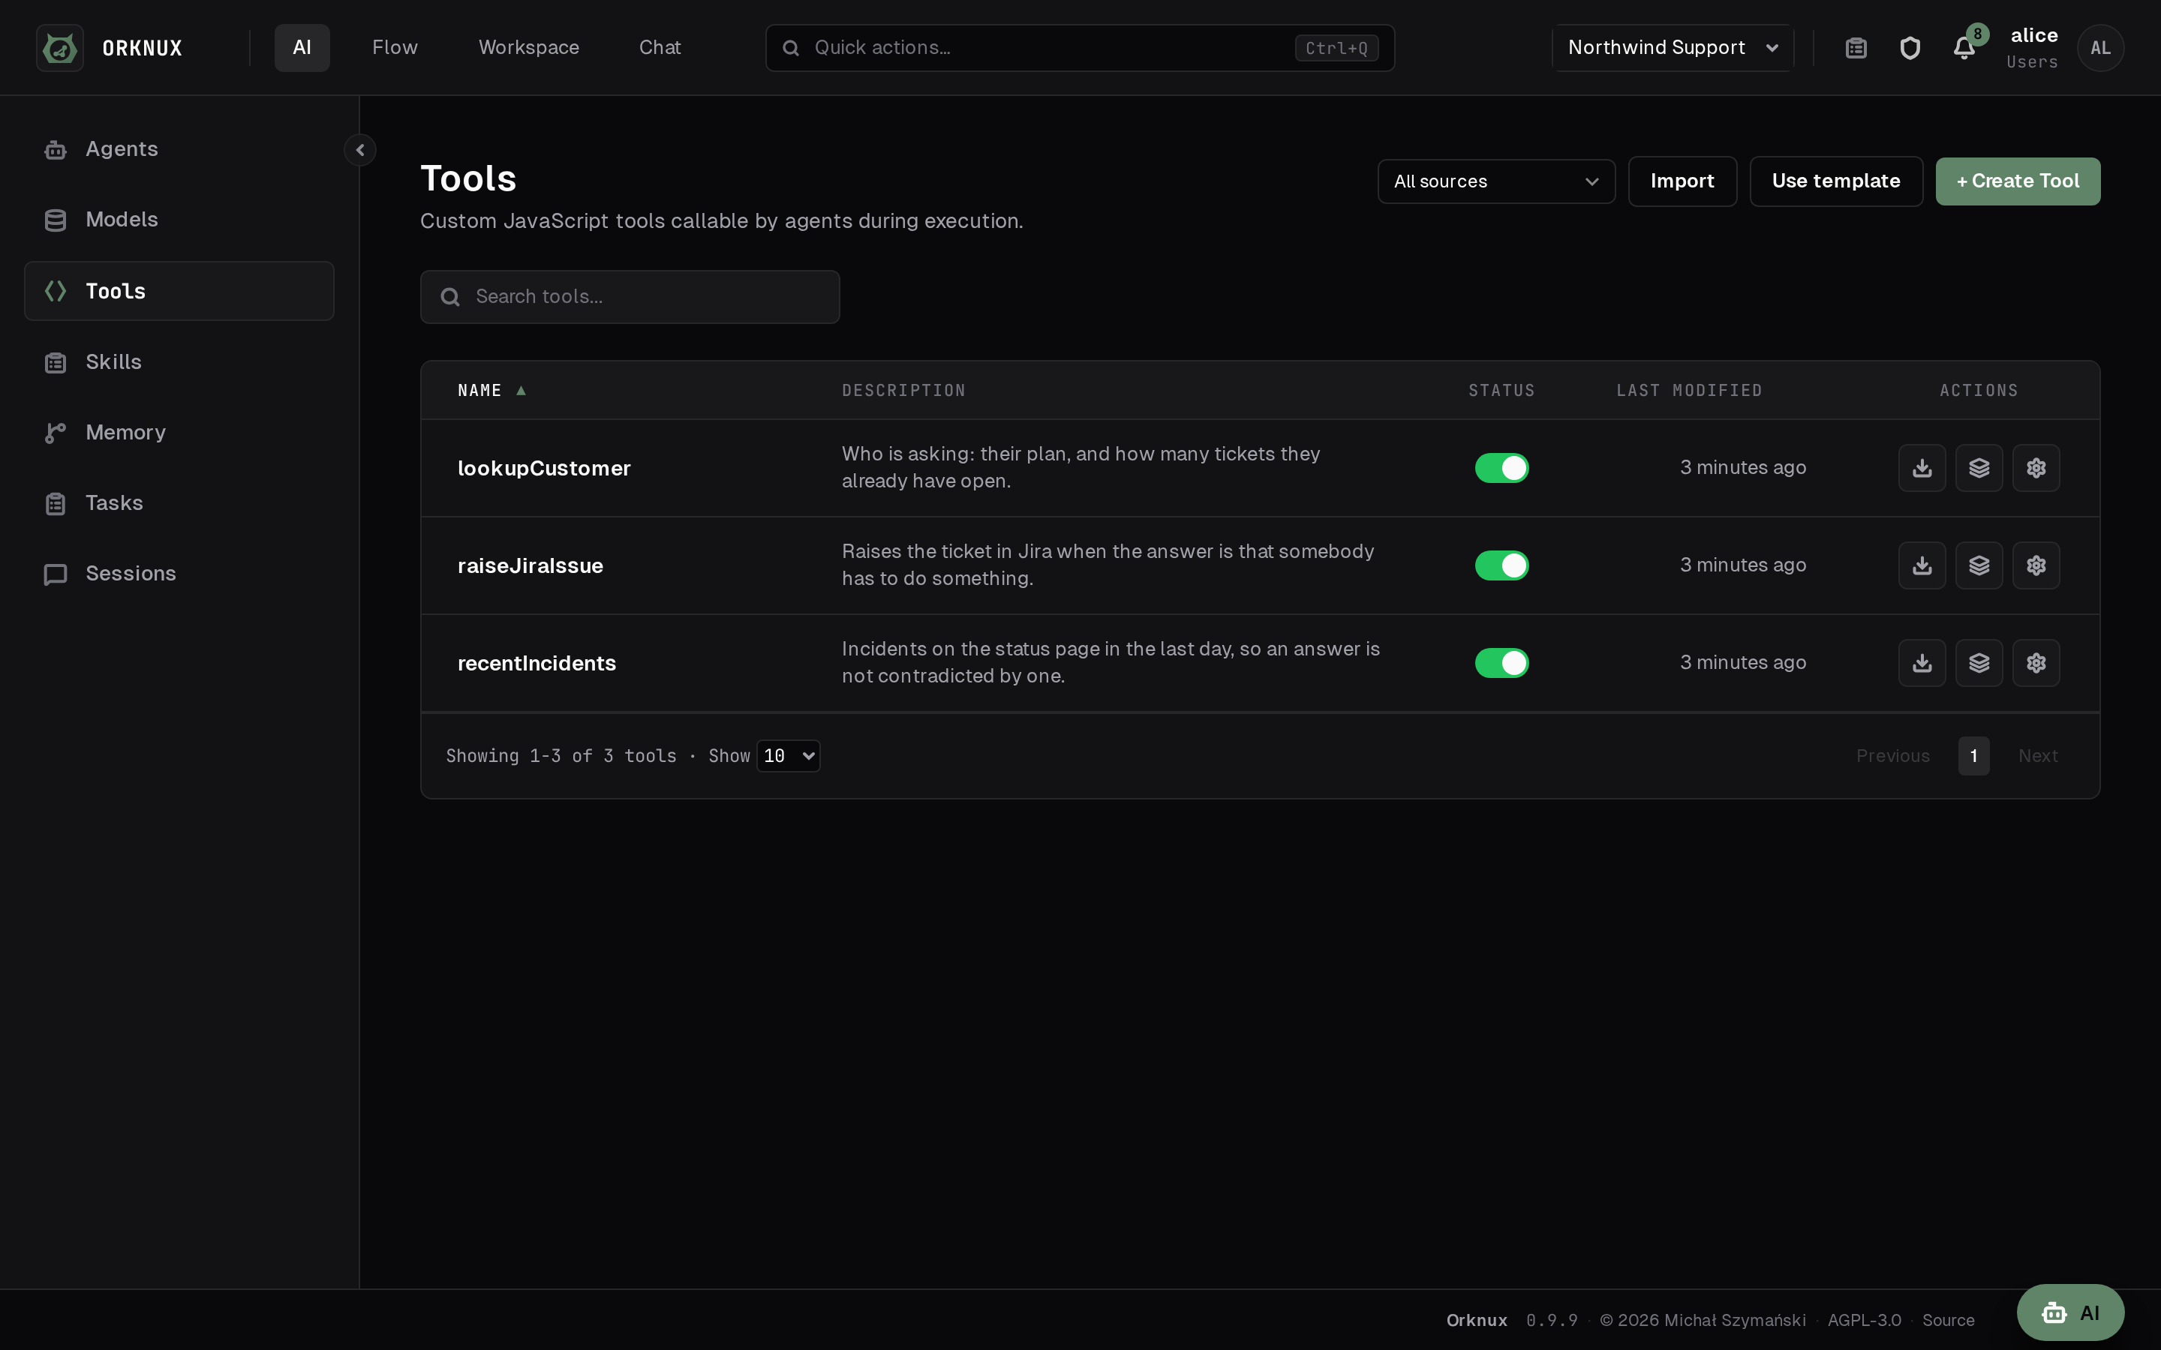Viewport: 2161px width, 1350px height.
Task: Open layers icon for raiseJiraIssue
Action: pos(1979,565)
